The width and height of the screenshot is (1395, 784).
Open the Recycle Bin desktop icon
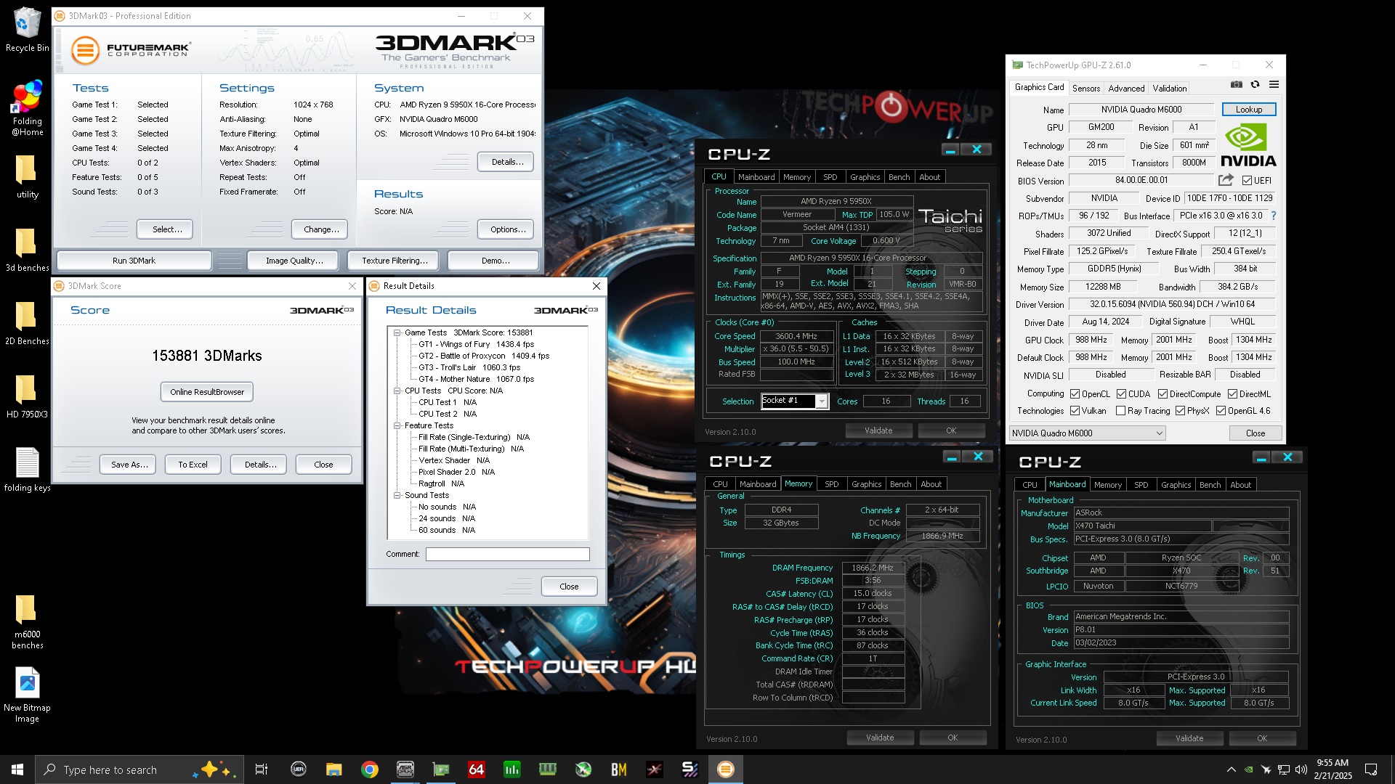pos(27,30)
